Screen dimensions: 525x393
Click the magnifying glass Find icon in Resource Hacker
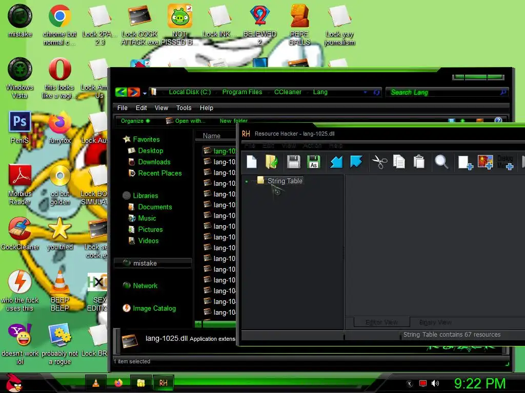(x=441, y=162)
